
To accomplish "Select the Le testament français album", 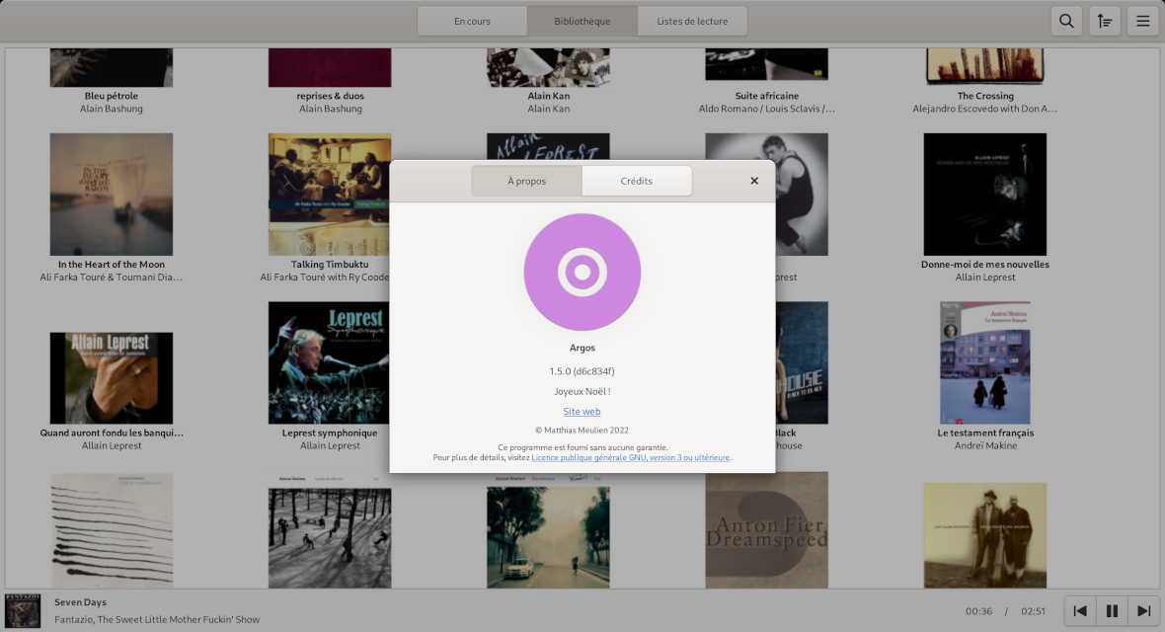I will click(984, 362).
